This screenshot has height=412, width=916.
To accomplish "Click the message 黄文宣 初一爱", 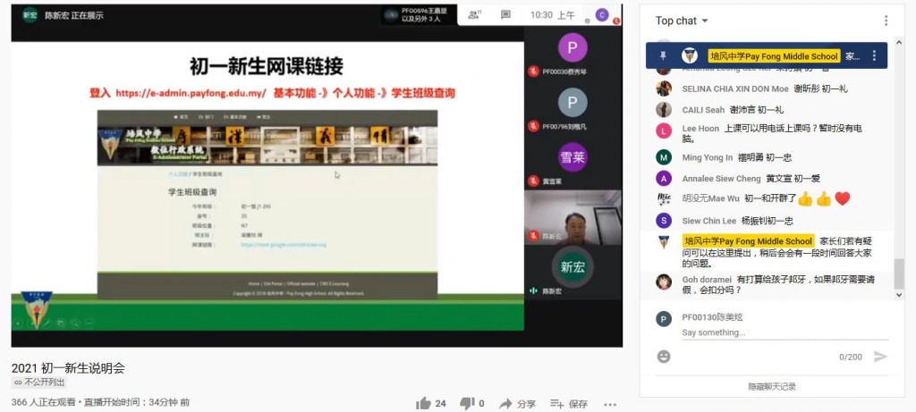I will [x=793, y=179].
